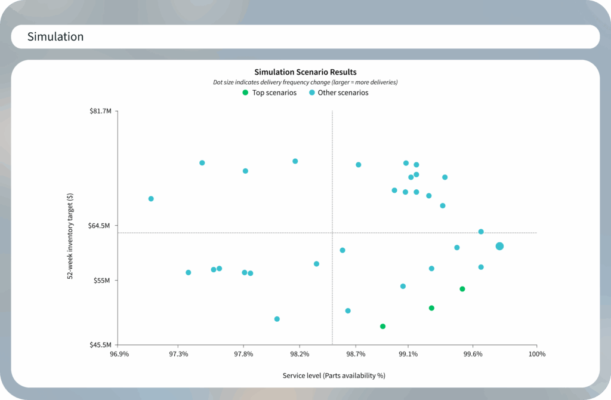Click the isolated blue dot near 98.7% service level
The height and width of the screenshot is (400, 611).
click(x=358, y=164)
